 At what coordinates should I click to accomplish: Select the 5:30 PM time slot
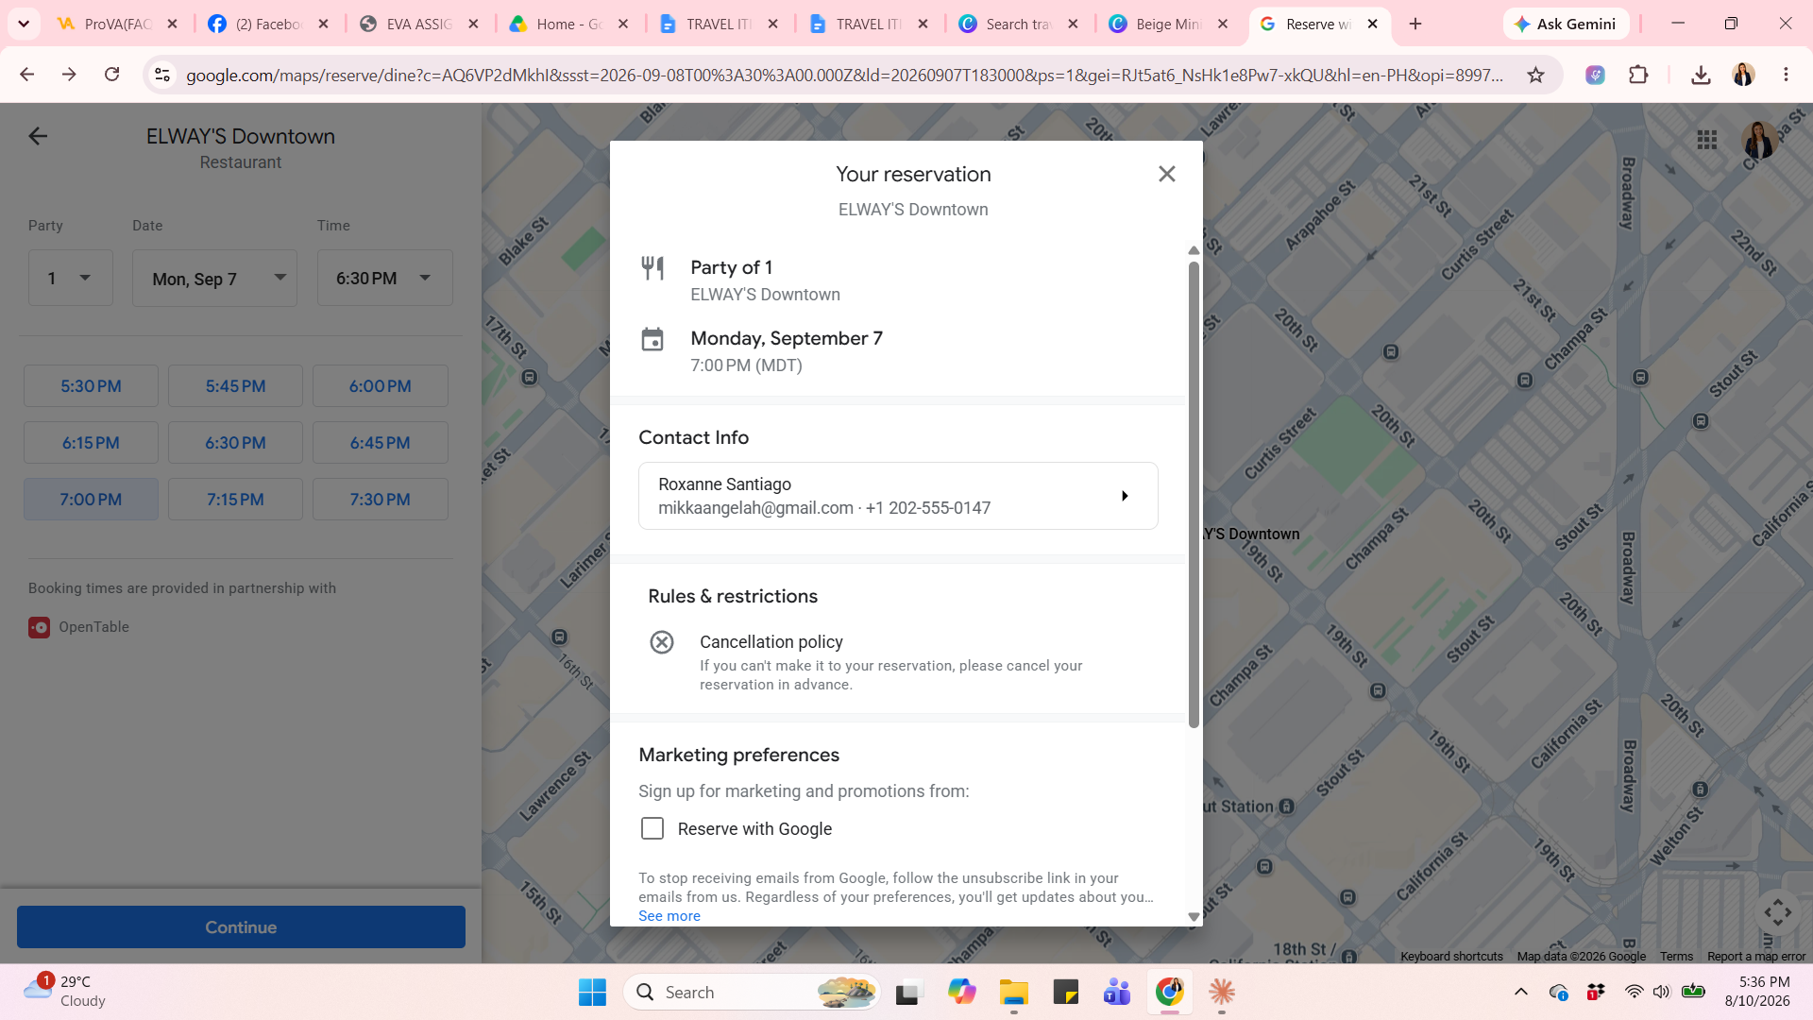tap(91, 386)
